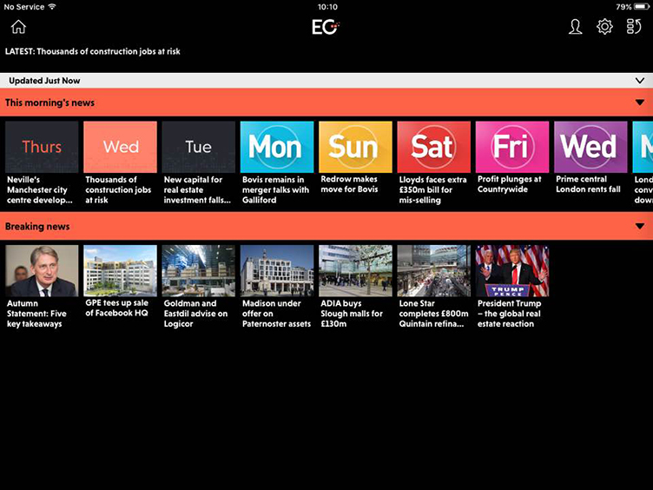This screenshot has height=490, width=653.
Task: Open the Trump Pence rally thumbnail
Action: [512, 271]
